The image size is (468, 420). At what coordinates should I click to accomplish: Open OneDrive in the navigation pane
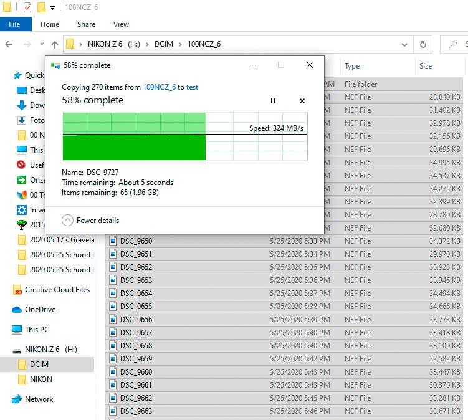click(34, 310)
